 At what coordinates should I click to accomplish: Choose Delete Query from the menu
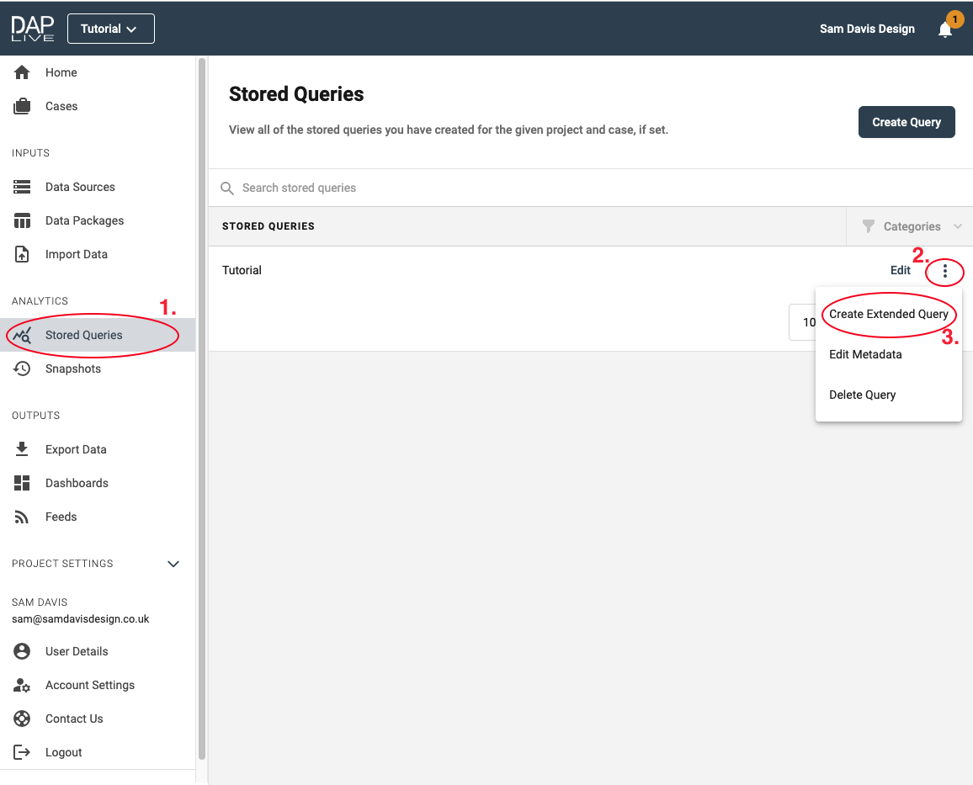click(888, 395)
